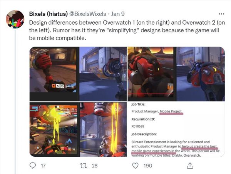View the 17 replies count

point(43,166)
